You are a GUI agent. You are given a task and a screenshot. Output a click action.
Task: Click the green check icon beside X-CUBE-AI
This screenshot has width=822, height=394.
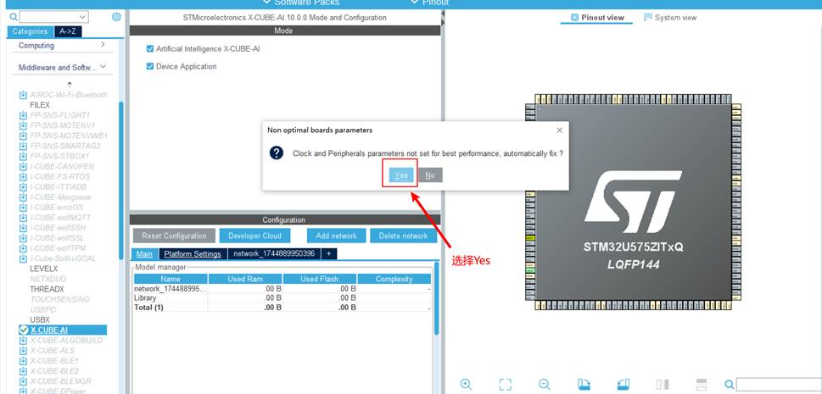click(23, 330)
